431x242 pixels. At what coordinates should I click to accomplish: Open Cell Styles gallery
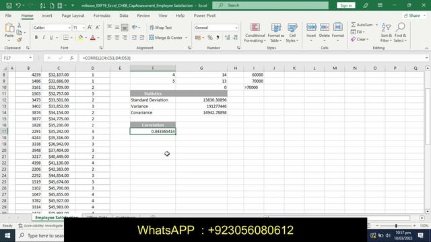tap(292, 33)
